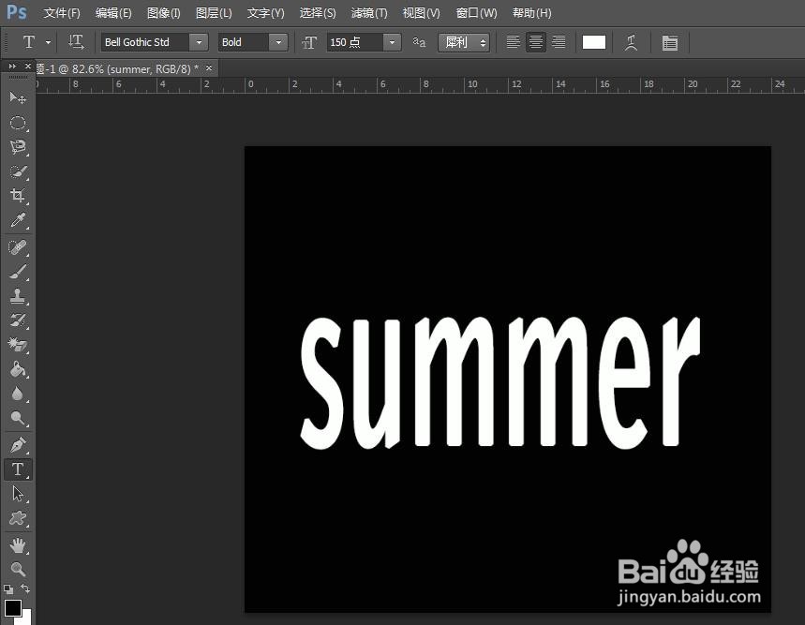The height and width of the screenshot is (625, 805).
Task: Click the 150 点 font size field
Action: (355, 42)
